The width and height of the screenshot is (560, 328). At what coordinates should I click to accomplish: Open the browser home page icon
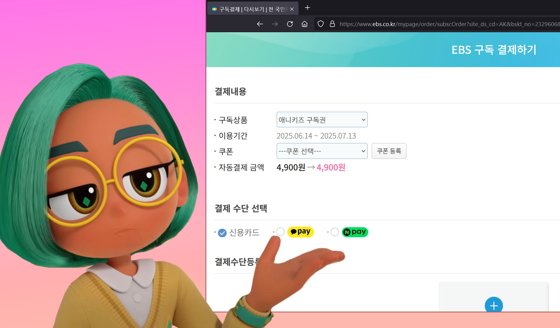pos(305,24)
